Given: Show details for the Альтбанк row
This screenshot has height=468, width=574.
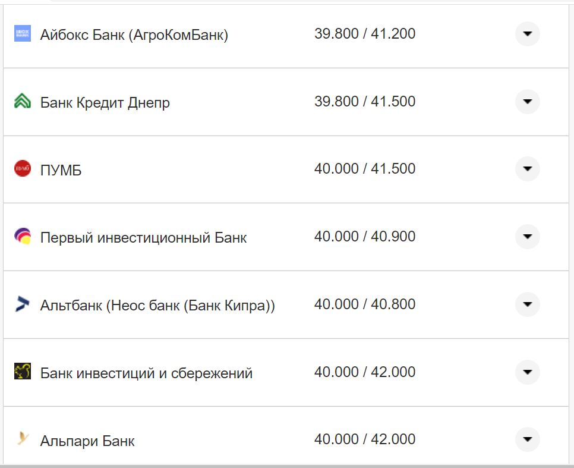Looking at the screenshot, I should point(527,304).
